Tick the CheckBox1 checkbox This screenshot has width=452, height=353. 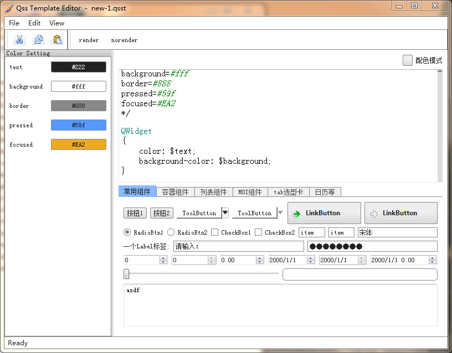pos(215,232)
